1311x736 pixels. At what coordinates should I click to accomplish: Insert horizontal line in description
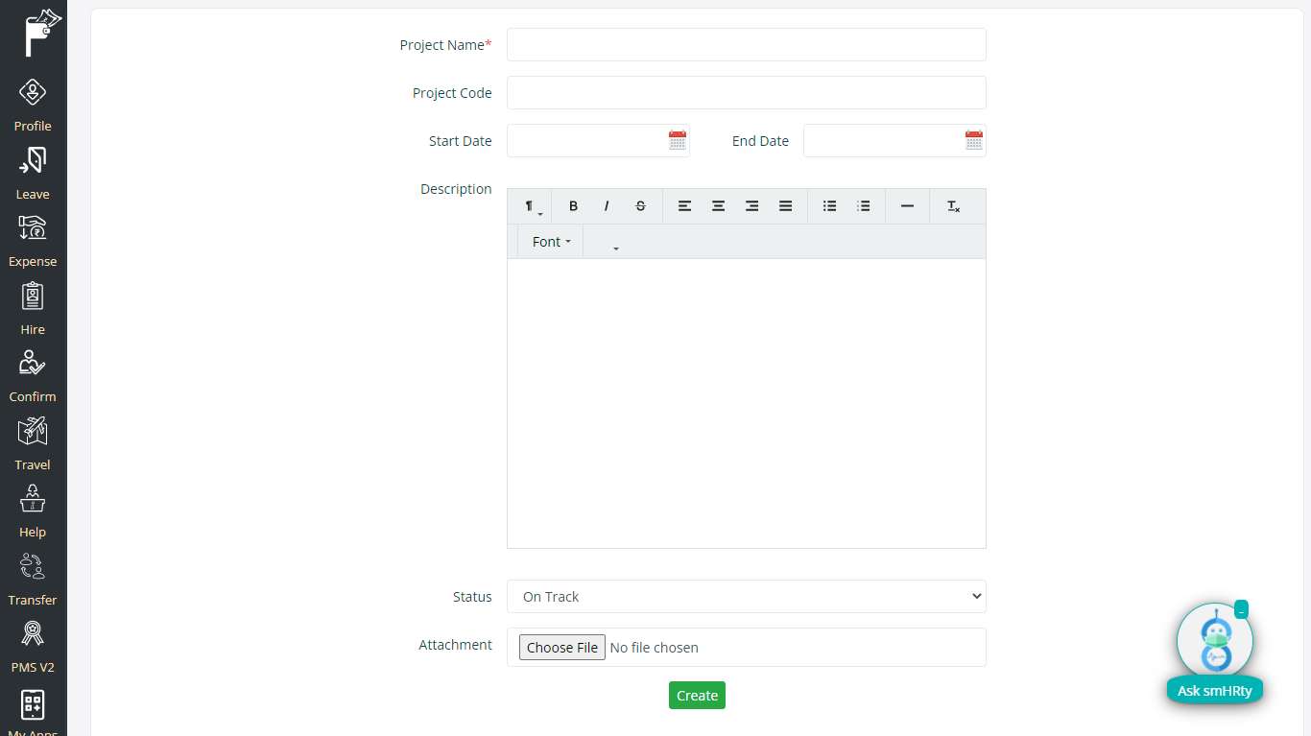coord(907,206)
